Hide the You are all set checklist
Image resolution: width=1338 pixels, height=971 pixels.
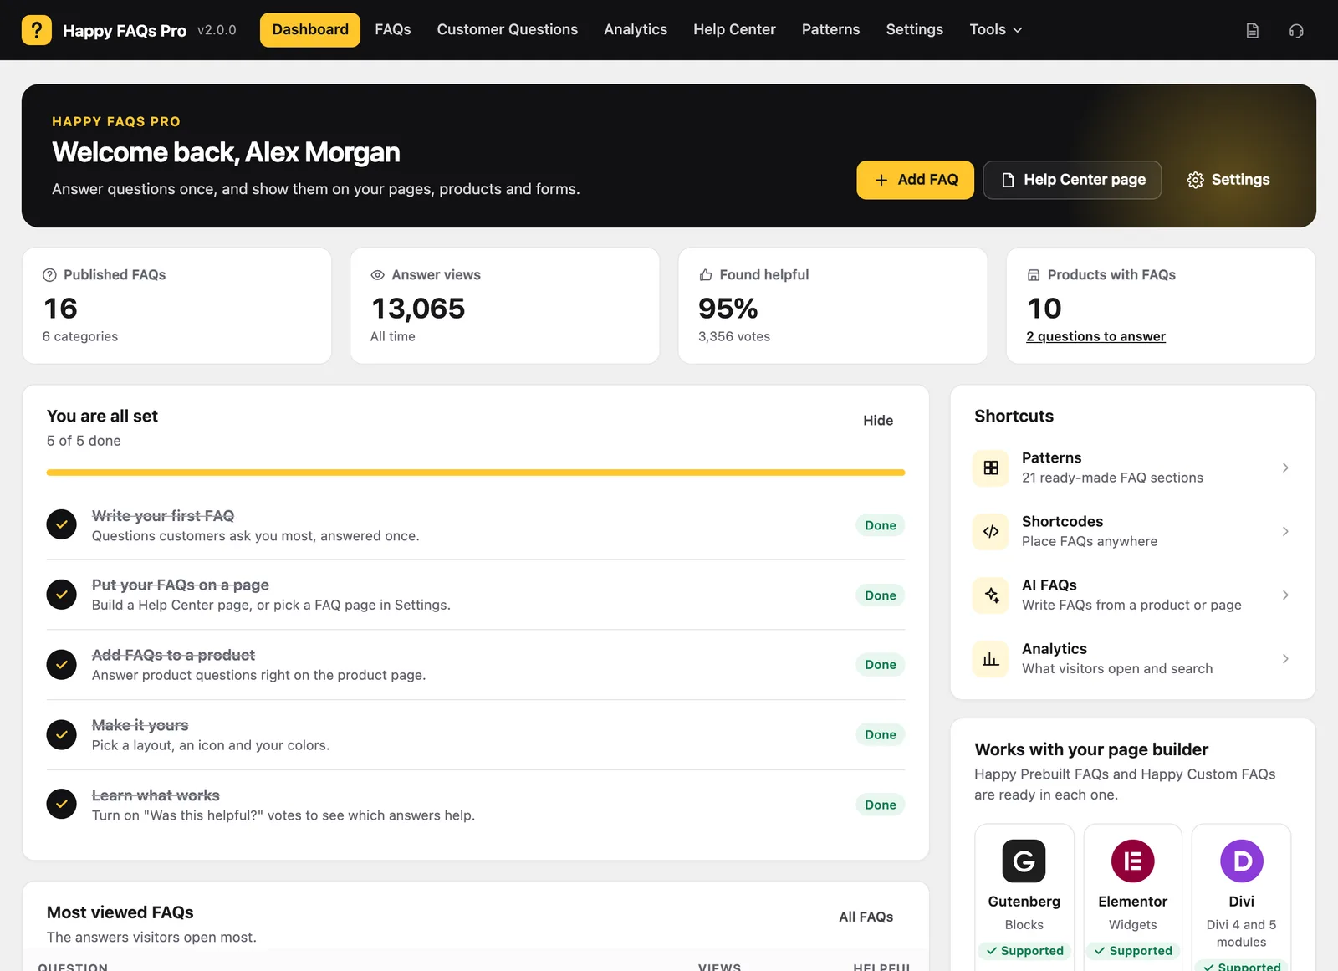coord(878,420)
